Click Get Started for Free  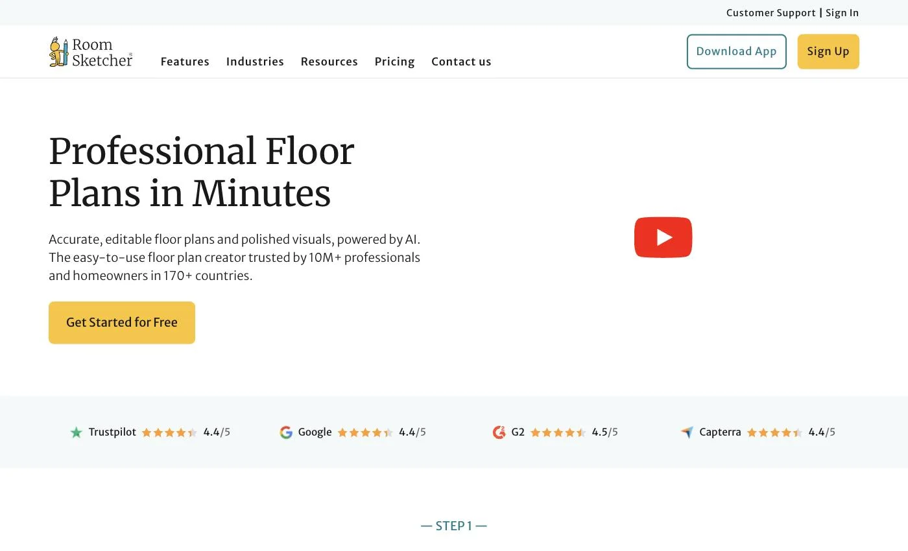[122, 322]
